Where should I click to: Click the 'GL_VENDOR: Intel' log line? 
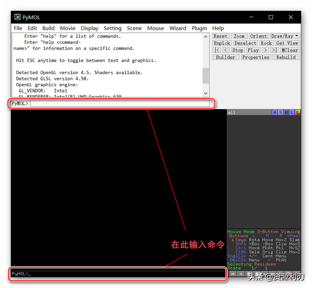43,91
